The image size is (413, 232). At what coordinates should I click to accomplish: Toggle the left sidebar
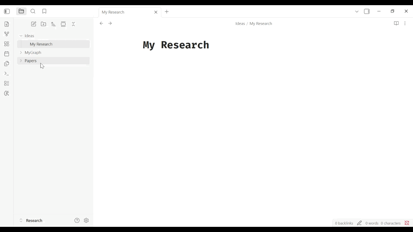[7, 12]
